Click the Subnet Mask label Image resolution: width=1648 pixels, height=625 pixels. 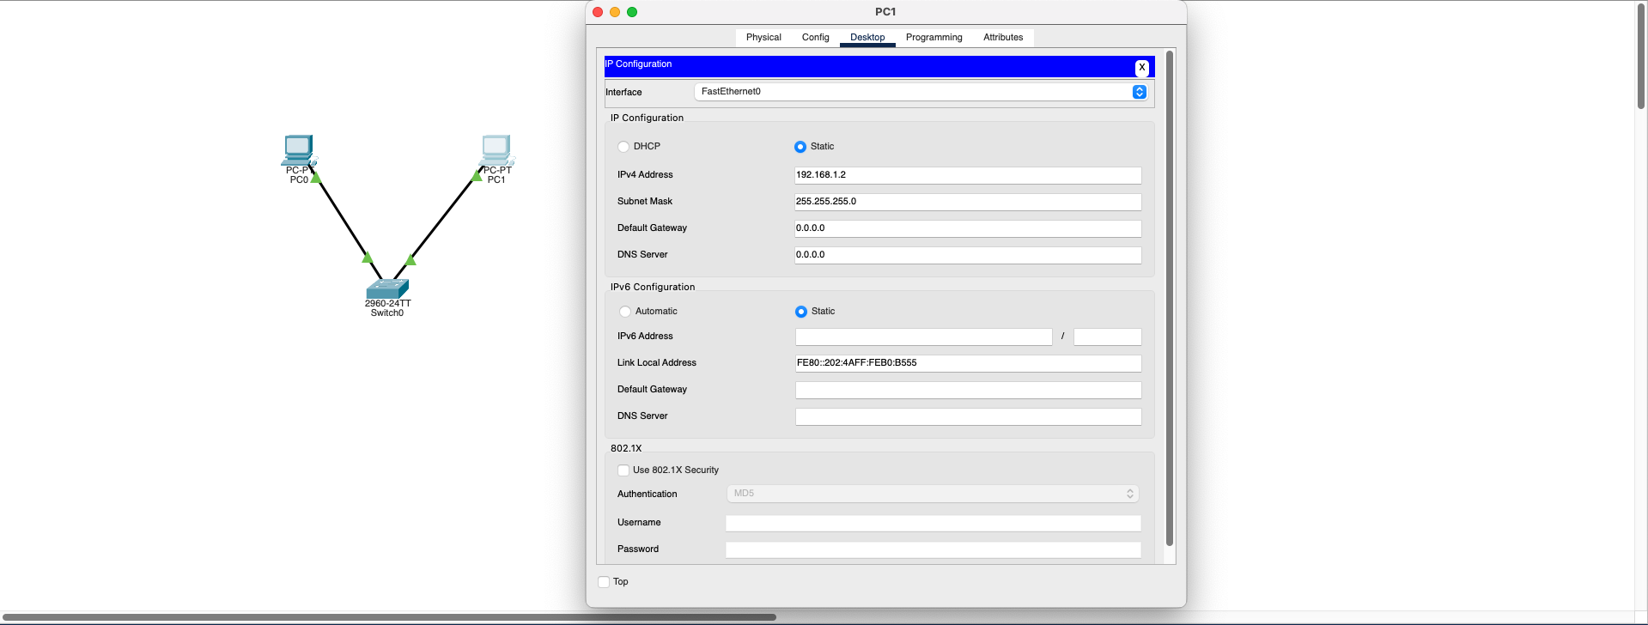pyautogui.click(x=644, y=202)
